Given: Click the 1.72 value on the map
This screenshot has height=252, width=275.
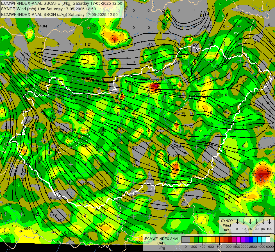Looking at the screenshot, I should 165,130.
